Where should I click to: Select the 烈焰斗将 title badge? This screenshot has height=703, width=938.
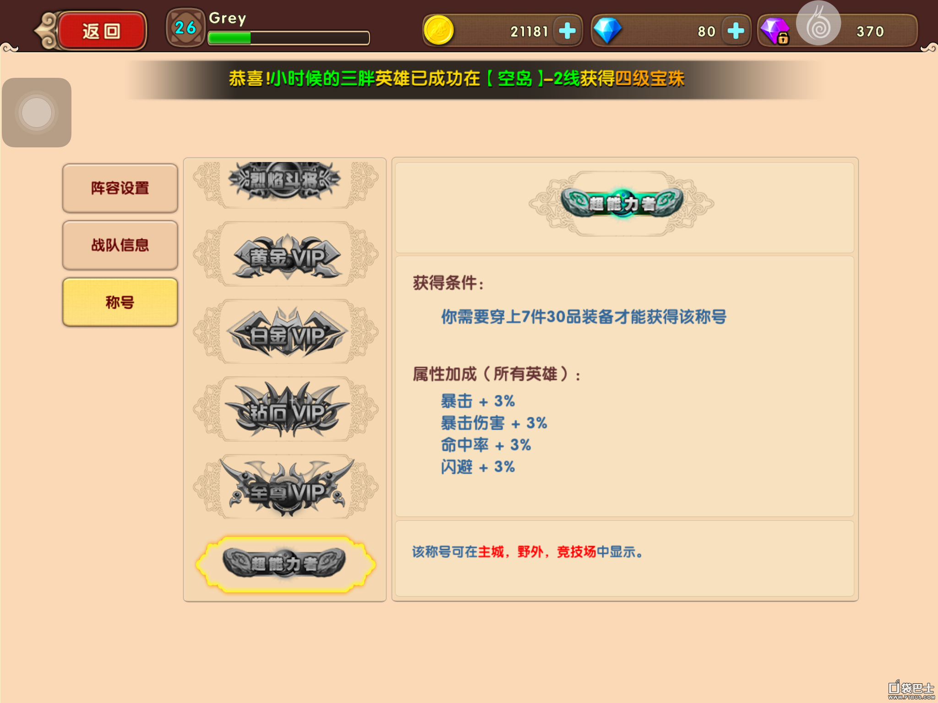click(x=286, y=181)
